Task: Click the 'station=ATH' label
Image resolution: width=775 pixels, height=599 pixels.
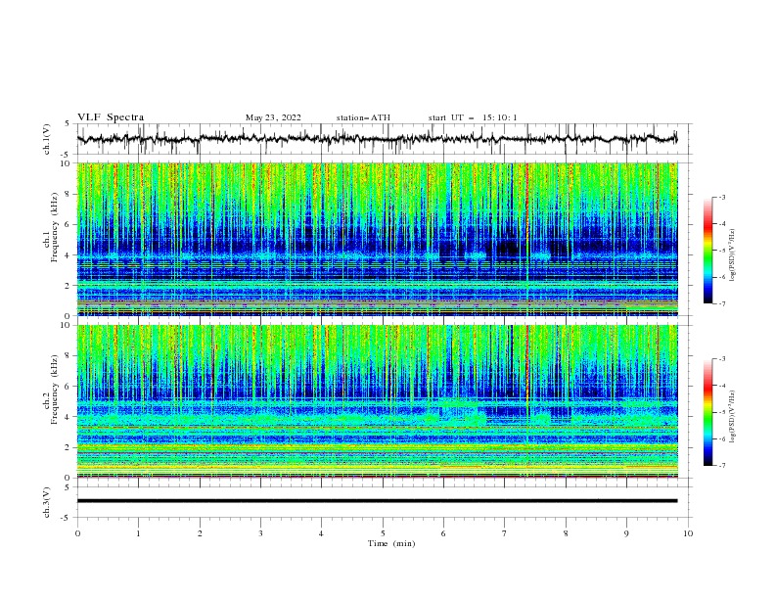Action: tap(363, 117)
